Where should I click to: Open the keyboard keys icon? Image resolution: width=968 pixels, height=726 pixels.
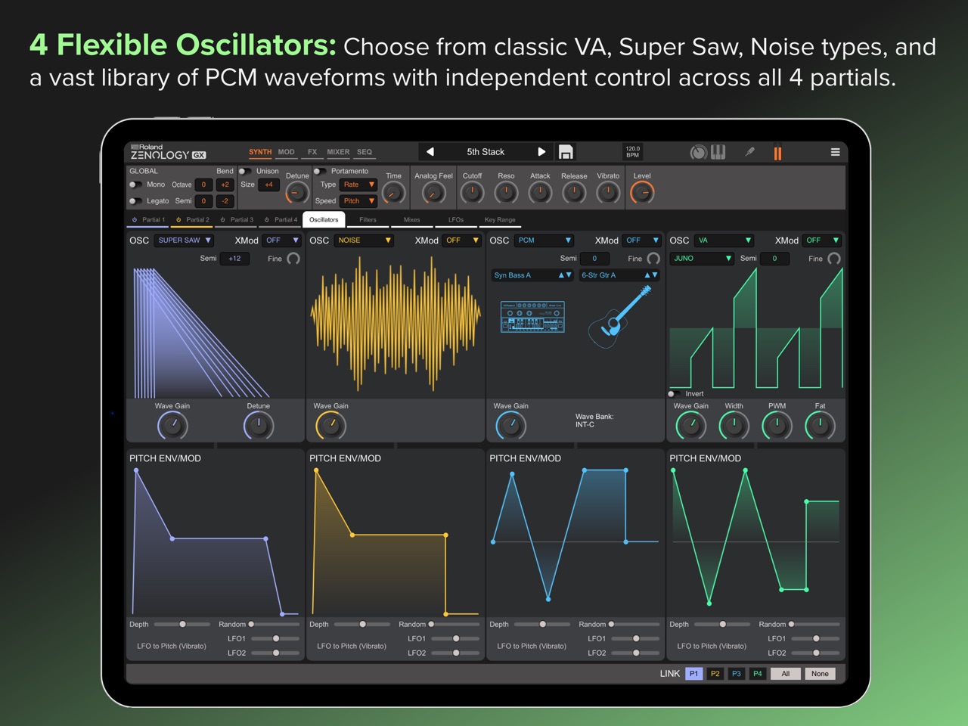pos(718,152)
